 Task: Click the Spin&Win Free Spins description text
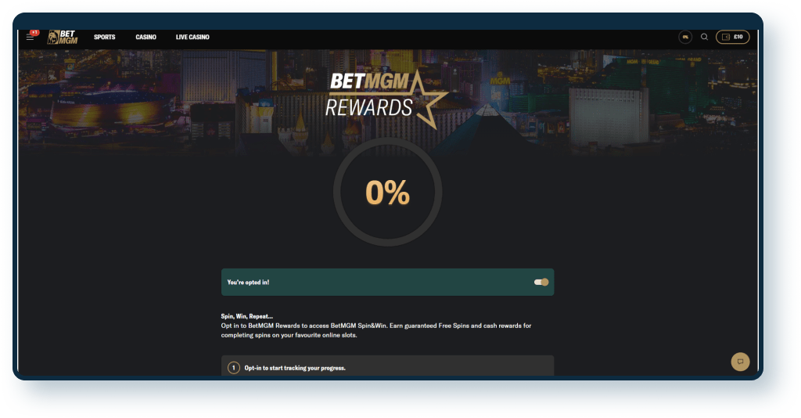[376, 330]
